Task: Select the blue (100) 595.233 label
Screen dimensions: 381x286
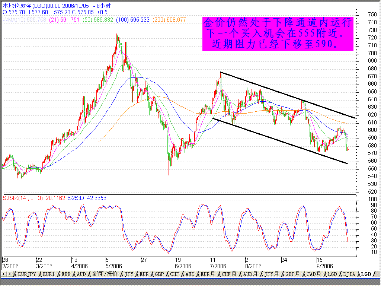Action: pyautogui.click(x=133, y=20)
